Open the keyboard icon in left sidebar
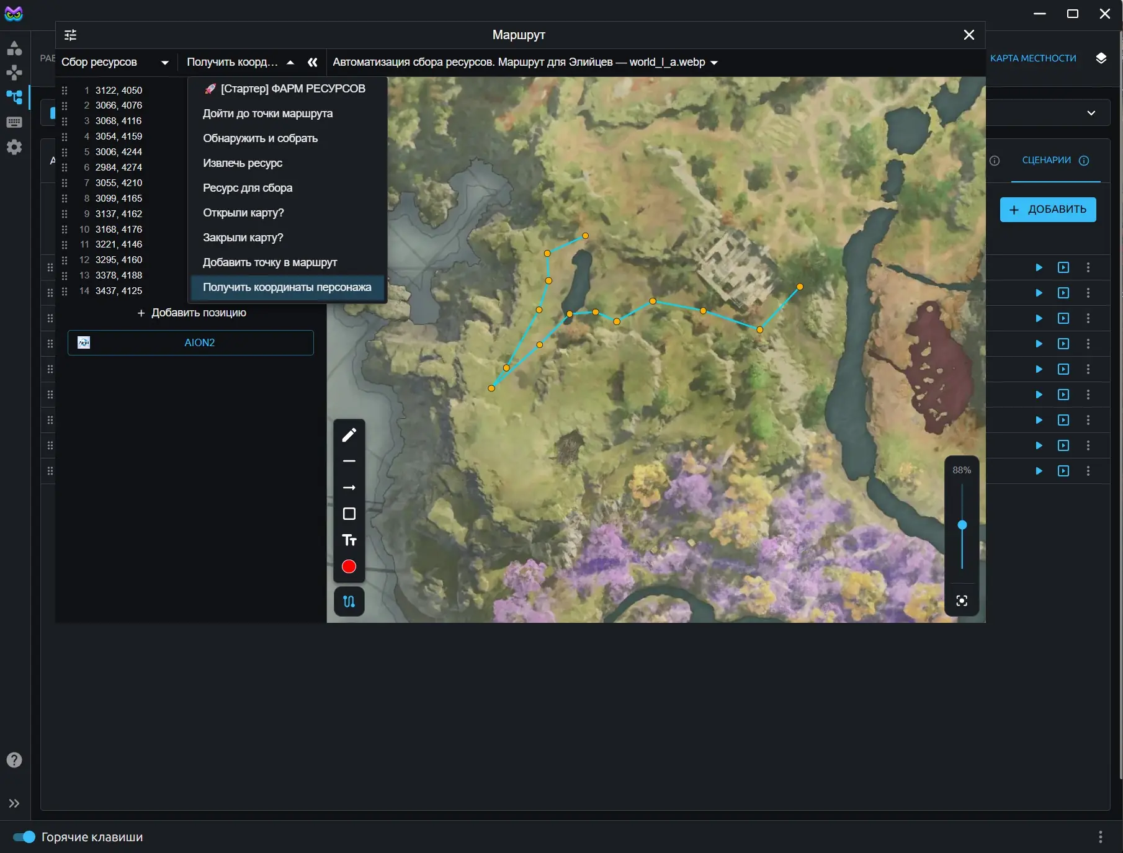This screenshot has height=853, width=1123. pos(14,122)
